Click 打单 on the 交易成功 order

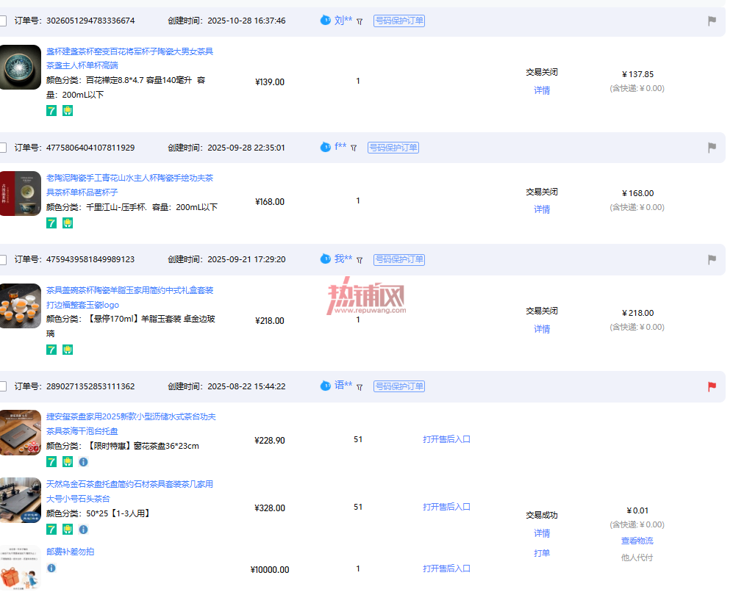542,553
